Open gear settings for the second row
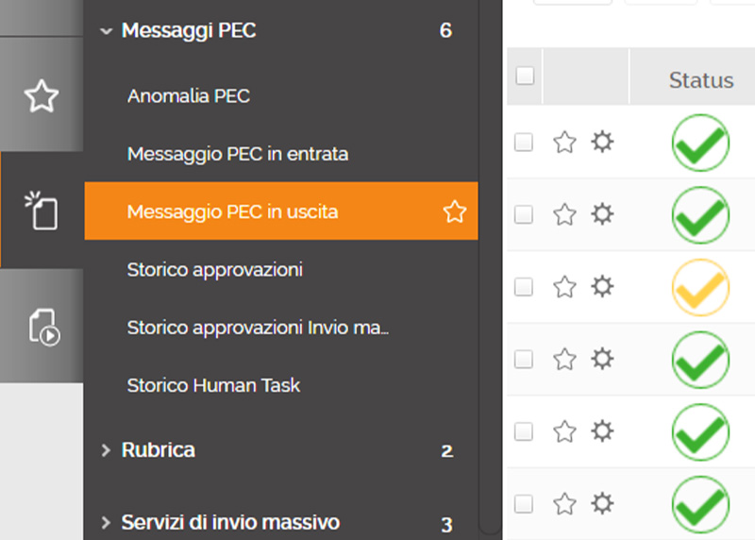 [x=602, y=214]
